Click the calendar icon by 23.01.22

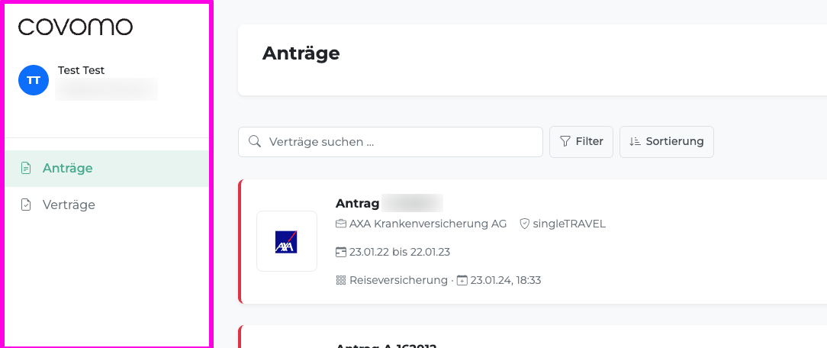click(x=341, y=252)
